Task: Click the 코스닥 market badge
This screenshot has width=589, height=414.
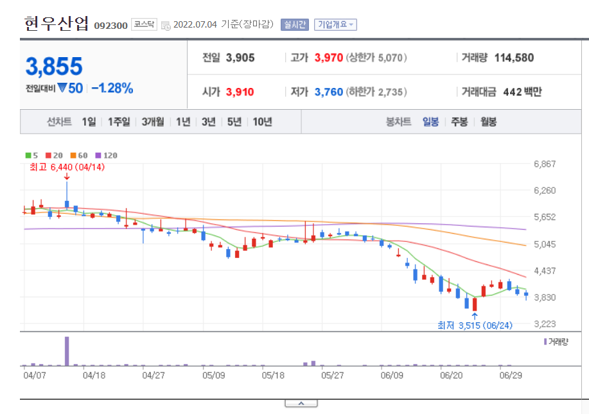Action: coord(144,25)
